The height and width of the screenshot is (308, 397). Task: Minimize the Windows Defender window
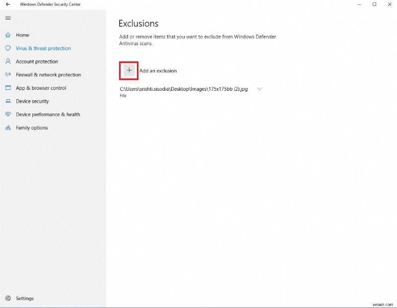359,4
